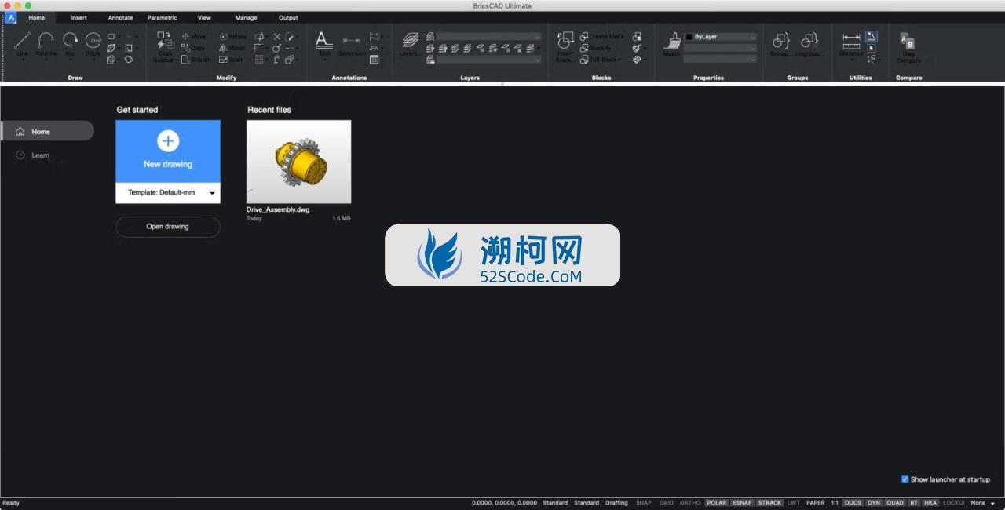The image size is (1005, 510).
Task: Open the Text tool dropdown arrow
Action: 324,60
